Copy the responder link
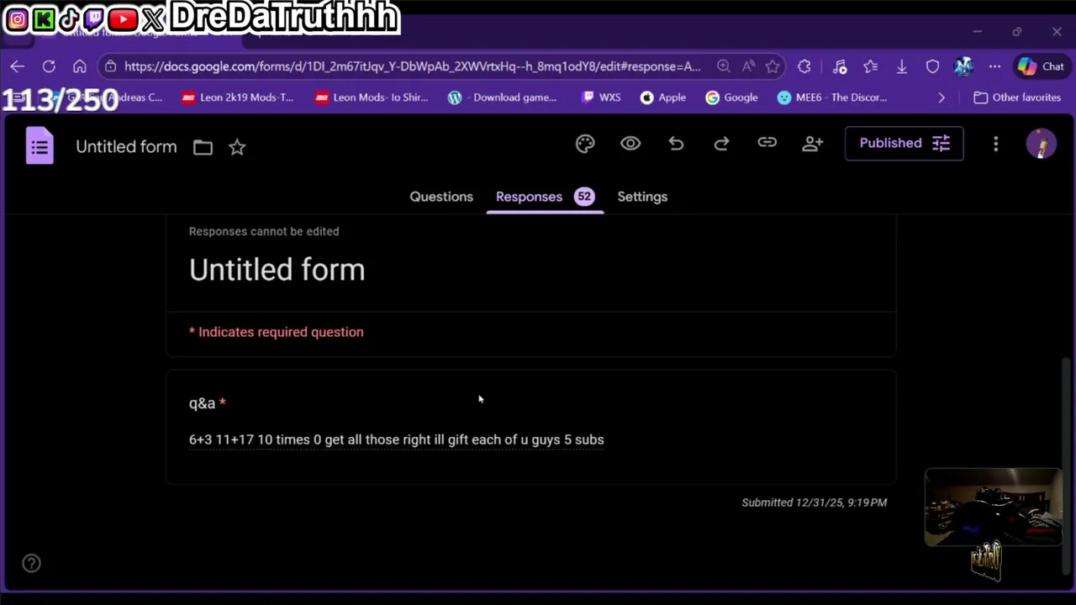 [x=767, y=143]
